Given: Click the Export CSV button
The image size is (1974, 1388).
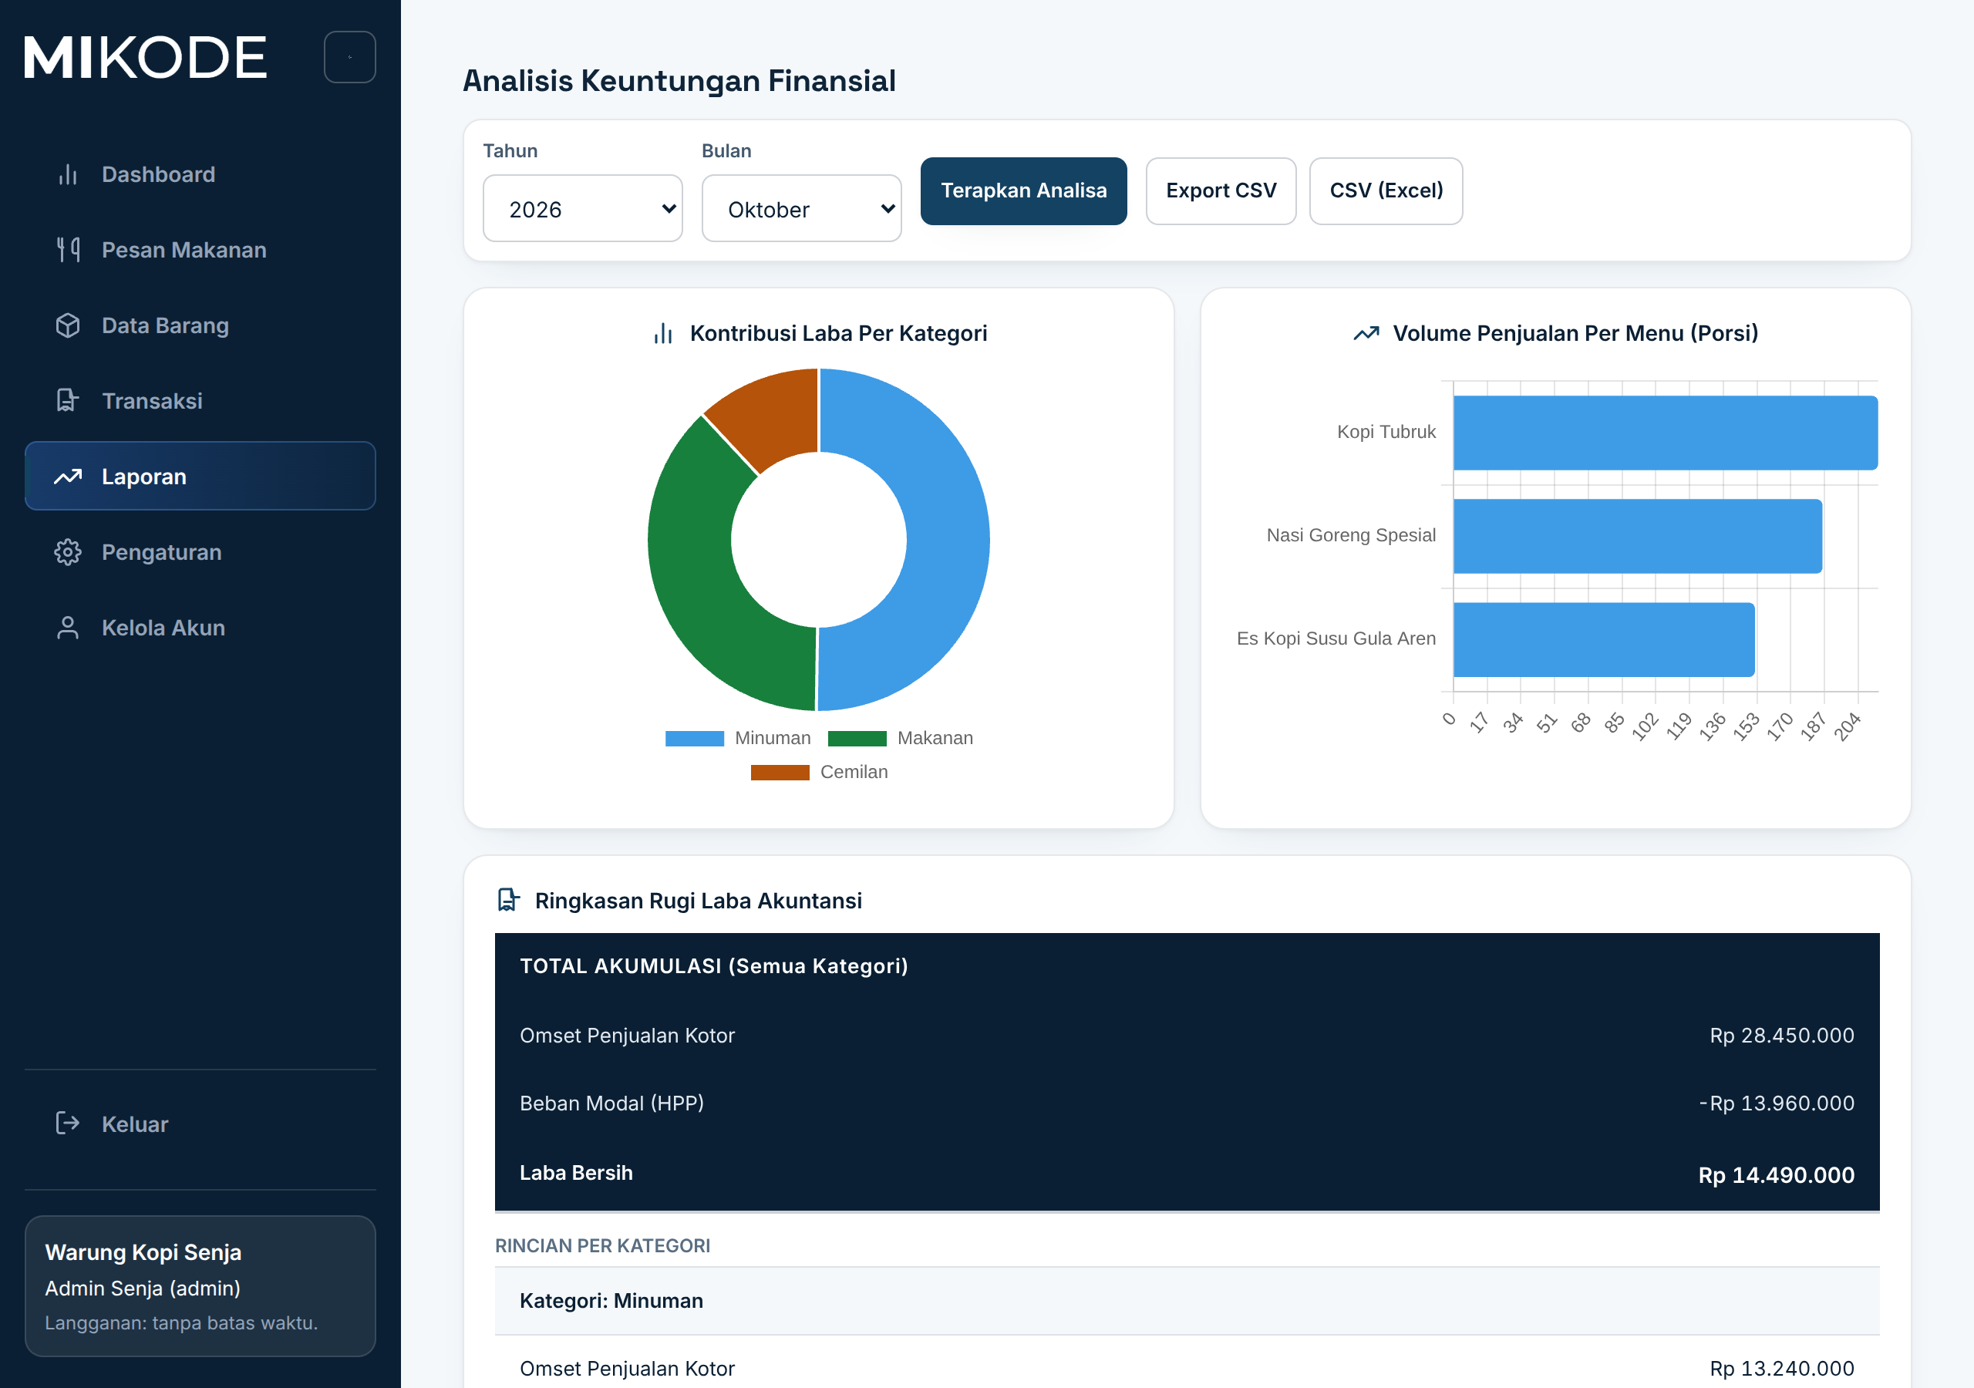Looking at the screenshot, I should pos(1221,191).
